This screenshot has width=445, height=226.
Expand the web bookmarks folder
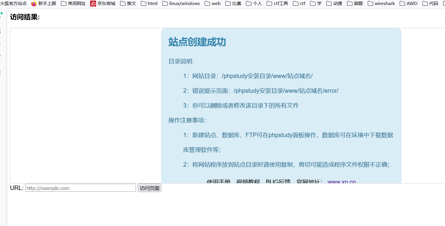point(212,4)
